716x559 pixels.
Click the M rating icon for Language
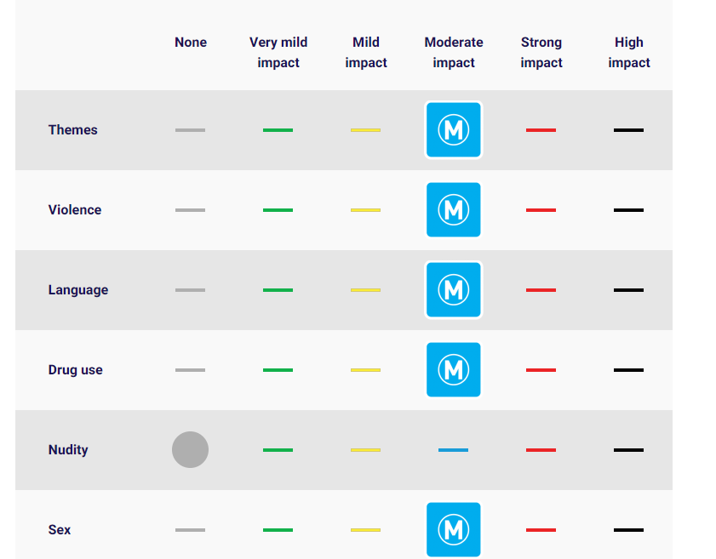(x=454, y=290)
